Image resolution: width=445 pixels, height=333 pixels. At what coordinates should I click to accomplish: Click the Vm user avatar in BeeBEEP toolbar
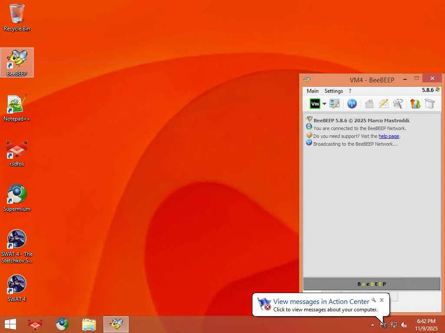[315, 104]
